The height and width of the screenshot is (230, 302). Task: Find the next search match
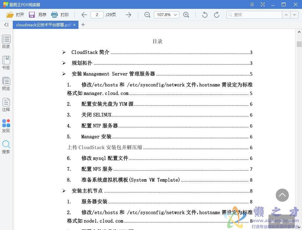tap(294, 15)
